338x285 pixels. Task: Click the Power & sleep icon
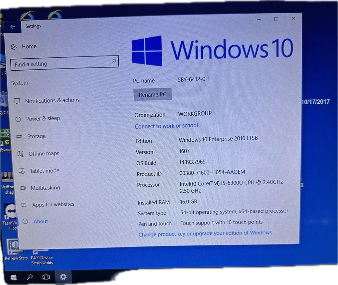pyautogui.click(x=18, y=119)
